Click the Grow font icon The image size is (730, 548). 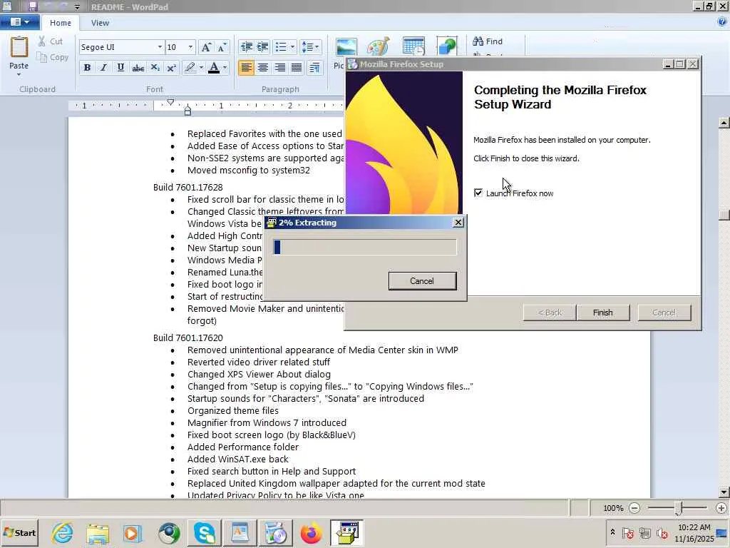(206, 47)
